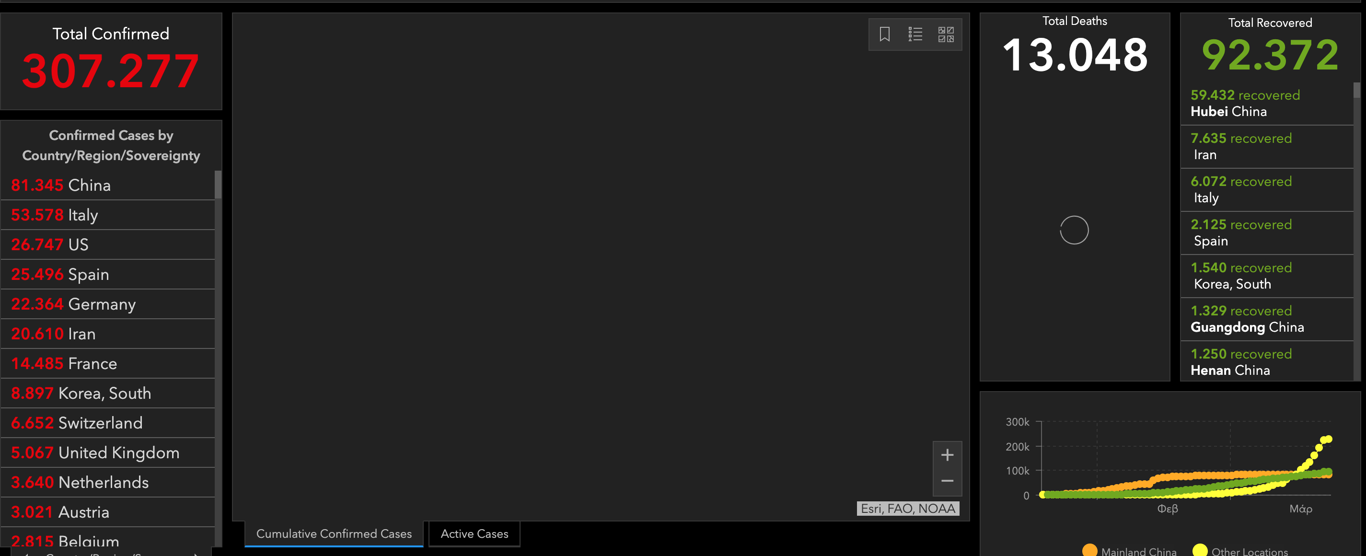Click the Esri, FAO, NOAA attribution
This screenshot has height=556, width=1366.
tap(908, 508)
